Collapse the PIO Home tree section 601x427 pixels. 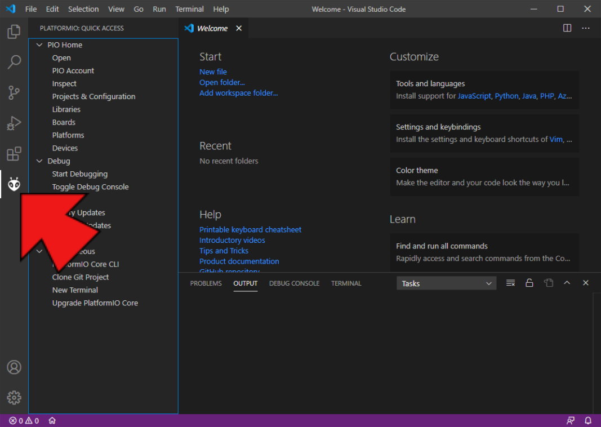coord(39,45)
